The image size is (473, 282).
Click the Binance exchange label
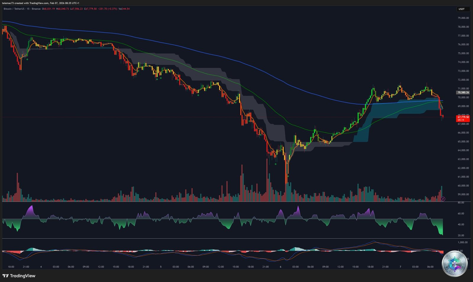(x=35, y=9)
